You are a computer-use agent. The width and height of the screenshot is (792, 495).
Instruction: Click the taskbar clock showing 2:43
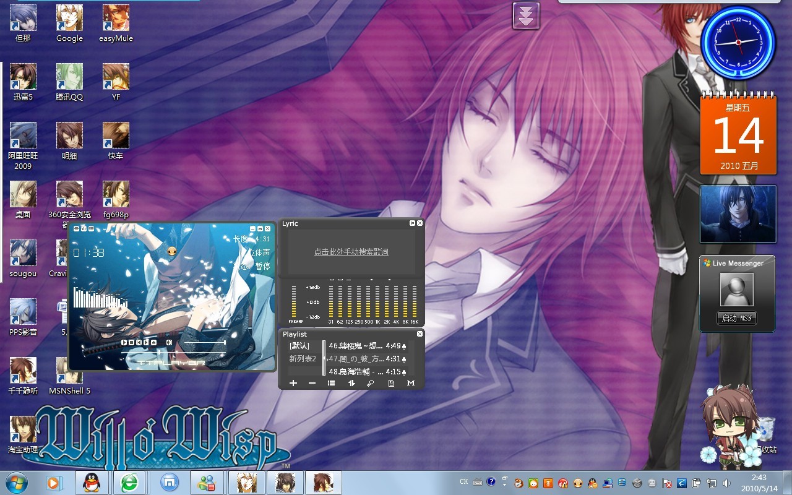point(759,483)
